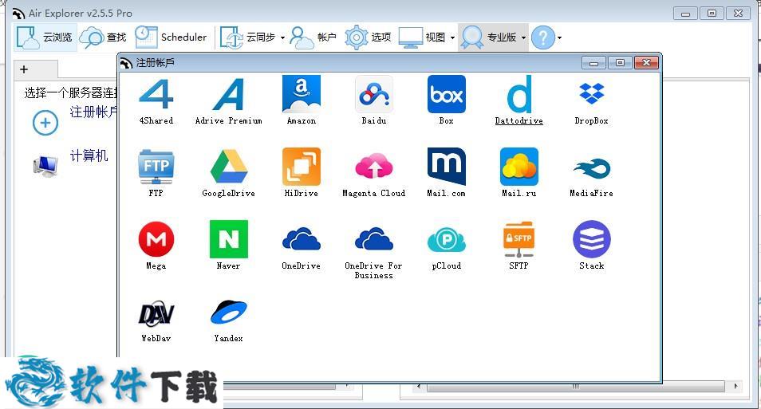
Task: Click the 注册帐户 circular plus icon
Action: [x=45, y=122]
